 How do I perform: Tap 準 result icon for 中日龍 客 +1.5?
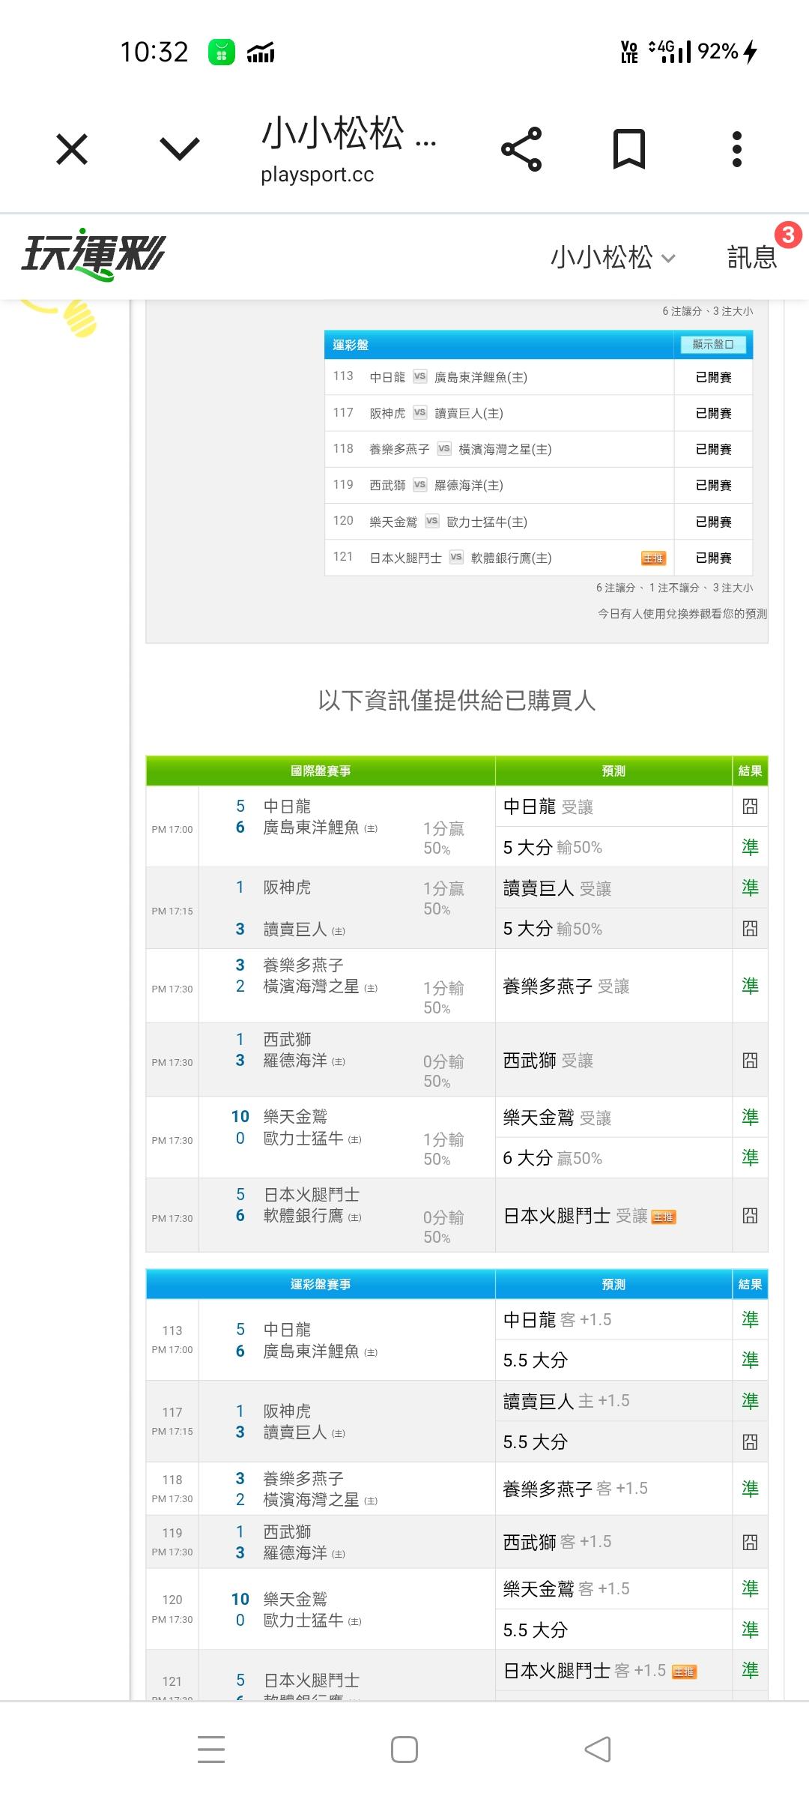[750, 1319]
